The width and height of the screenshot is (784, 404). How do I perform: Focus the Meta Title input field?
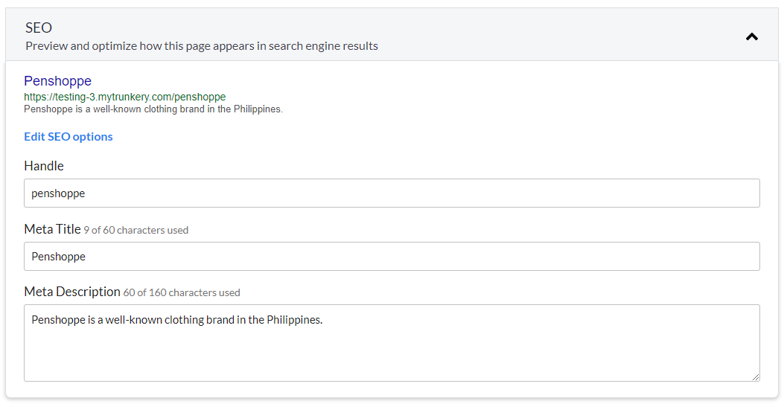[392, 256]
